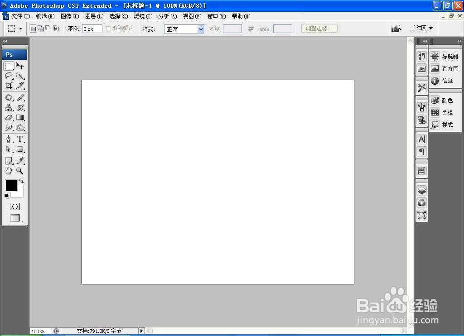Select the Eyedropper tool
The image size is (464, 336).
click(x=20, y=161)
